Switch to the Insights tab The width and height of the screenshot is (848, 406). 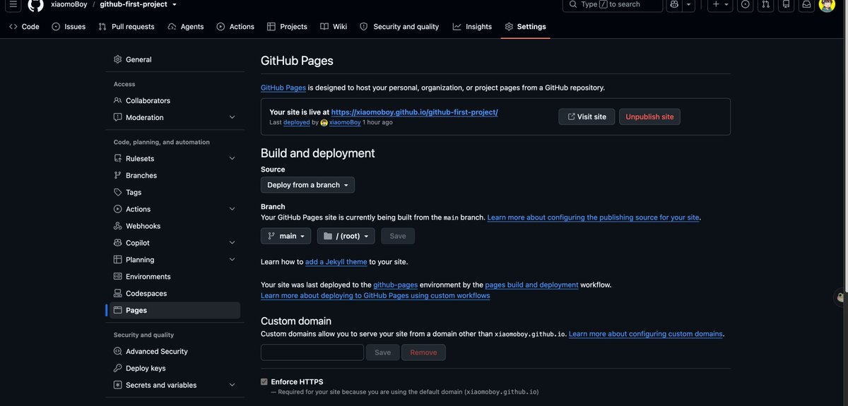tap(472, 27)
